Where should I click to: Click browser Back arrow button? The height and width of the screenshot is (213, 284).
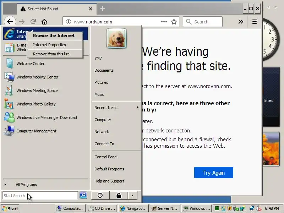tap(10, 22)
